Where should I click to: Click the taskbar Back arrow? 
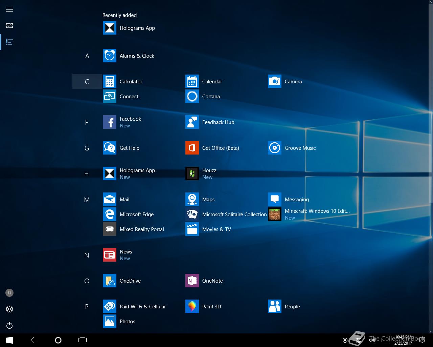[34, 340]
